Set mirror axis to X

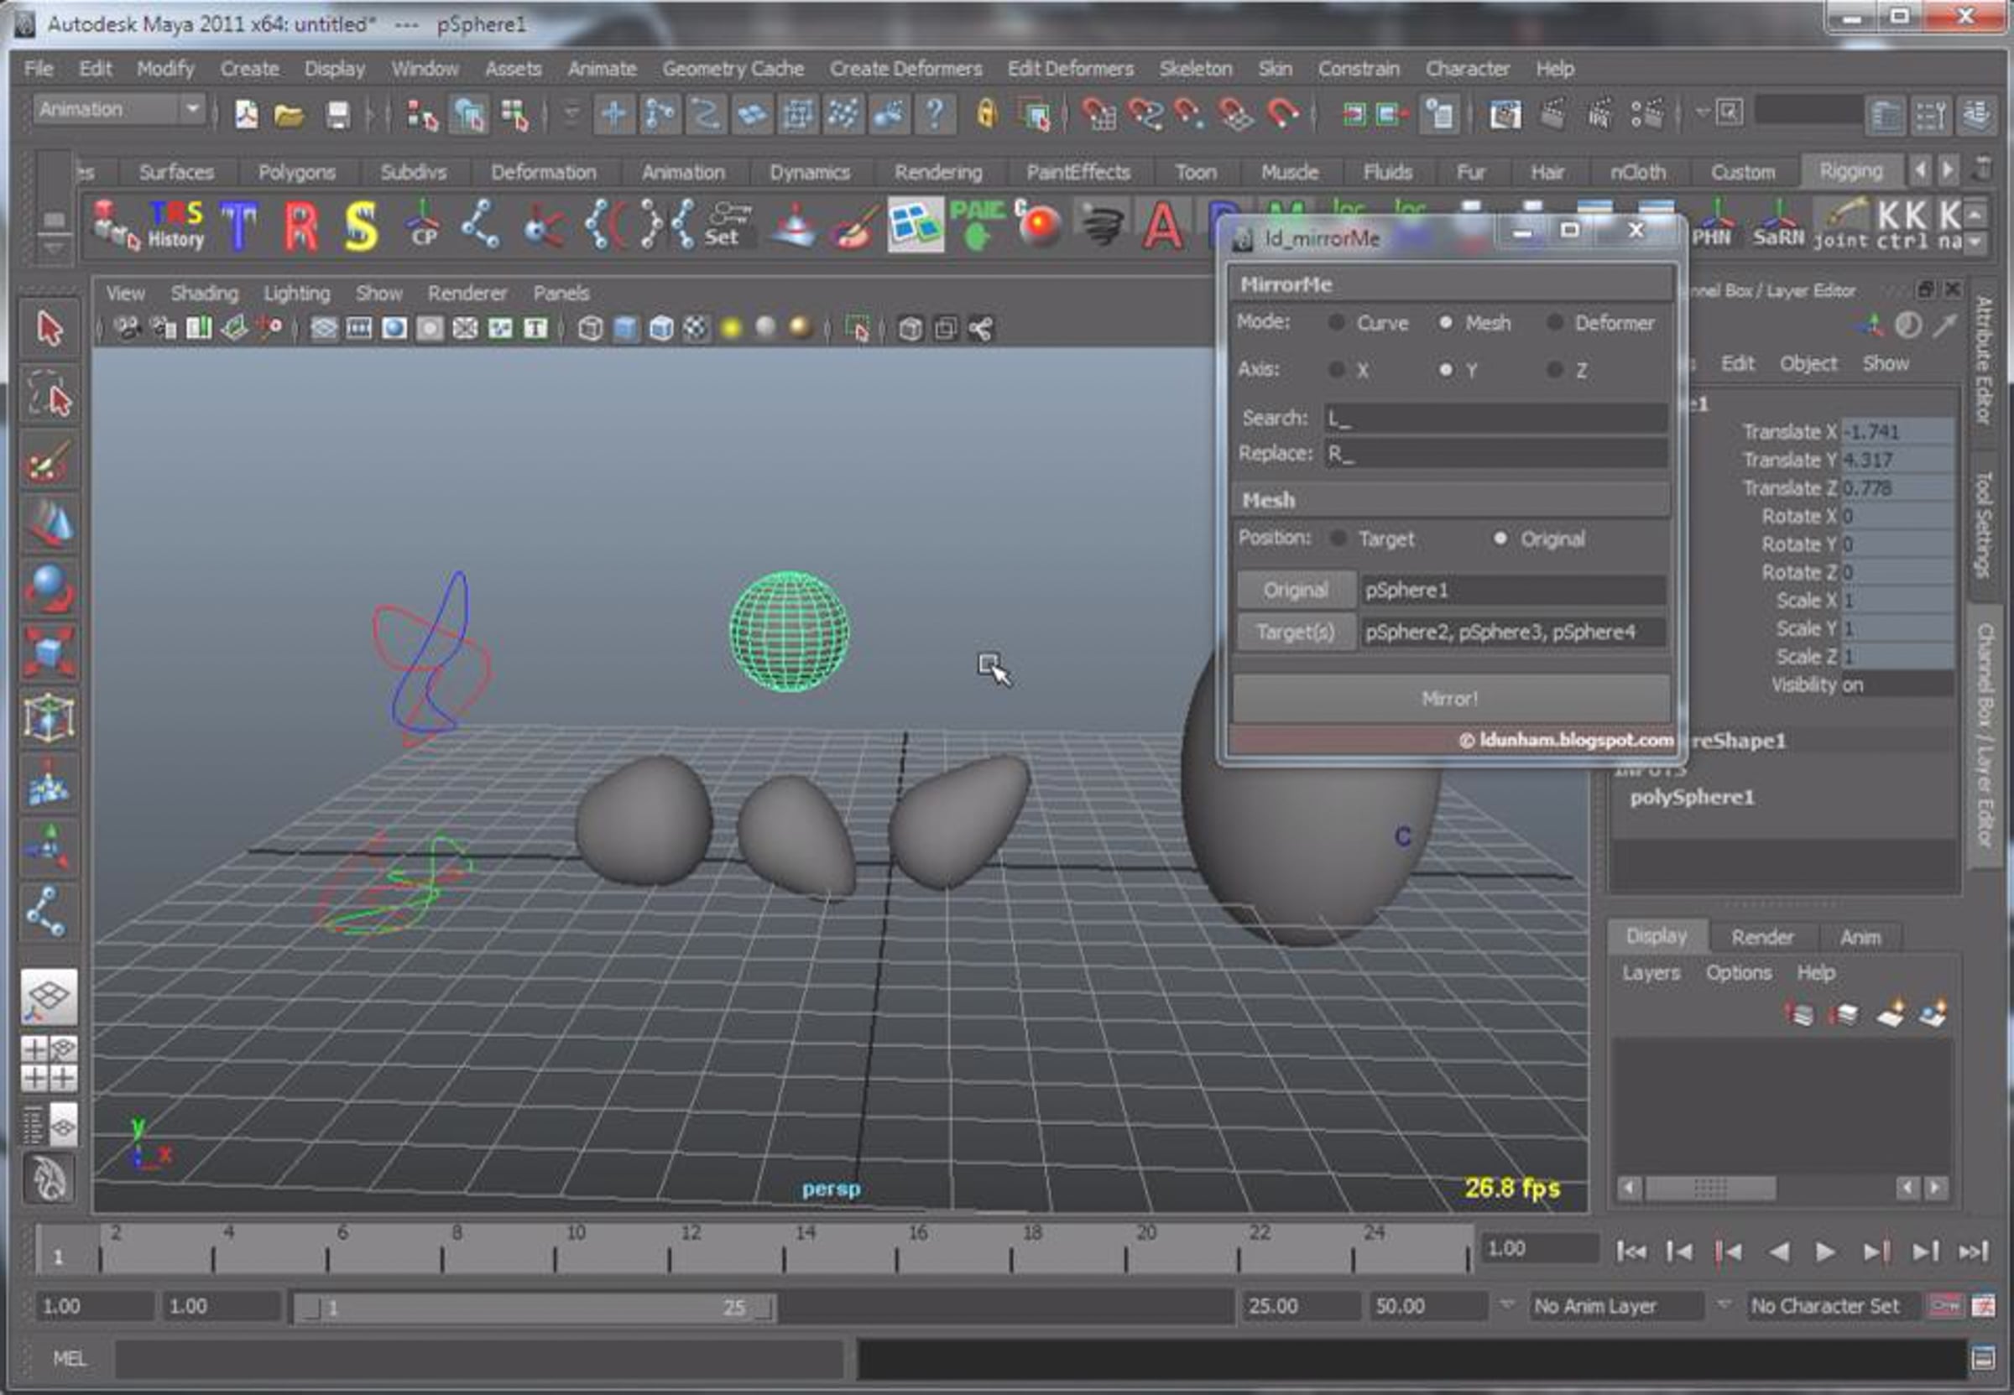(1336, 370)
